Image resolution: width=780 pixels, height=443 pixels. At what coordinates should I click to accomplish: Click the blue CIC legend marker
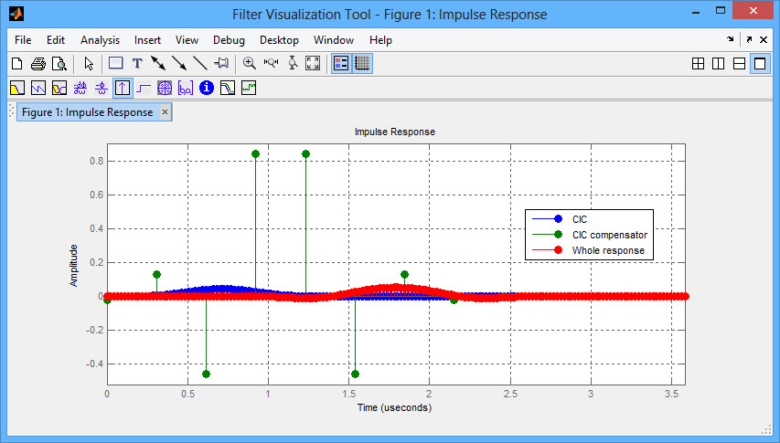[558, 219]
